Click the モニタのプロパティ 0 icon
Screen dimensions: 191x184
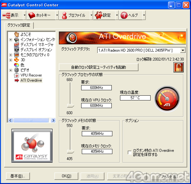17,55
